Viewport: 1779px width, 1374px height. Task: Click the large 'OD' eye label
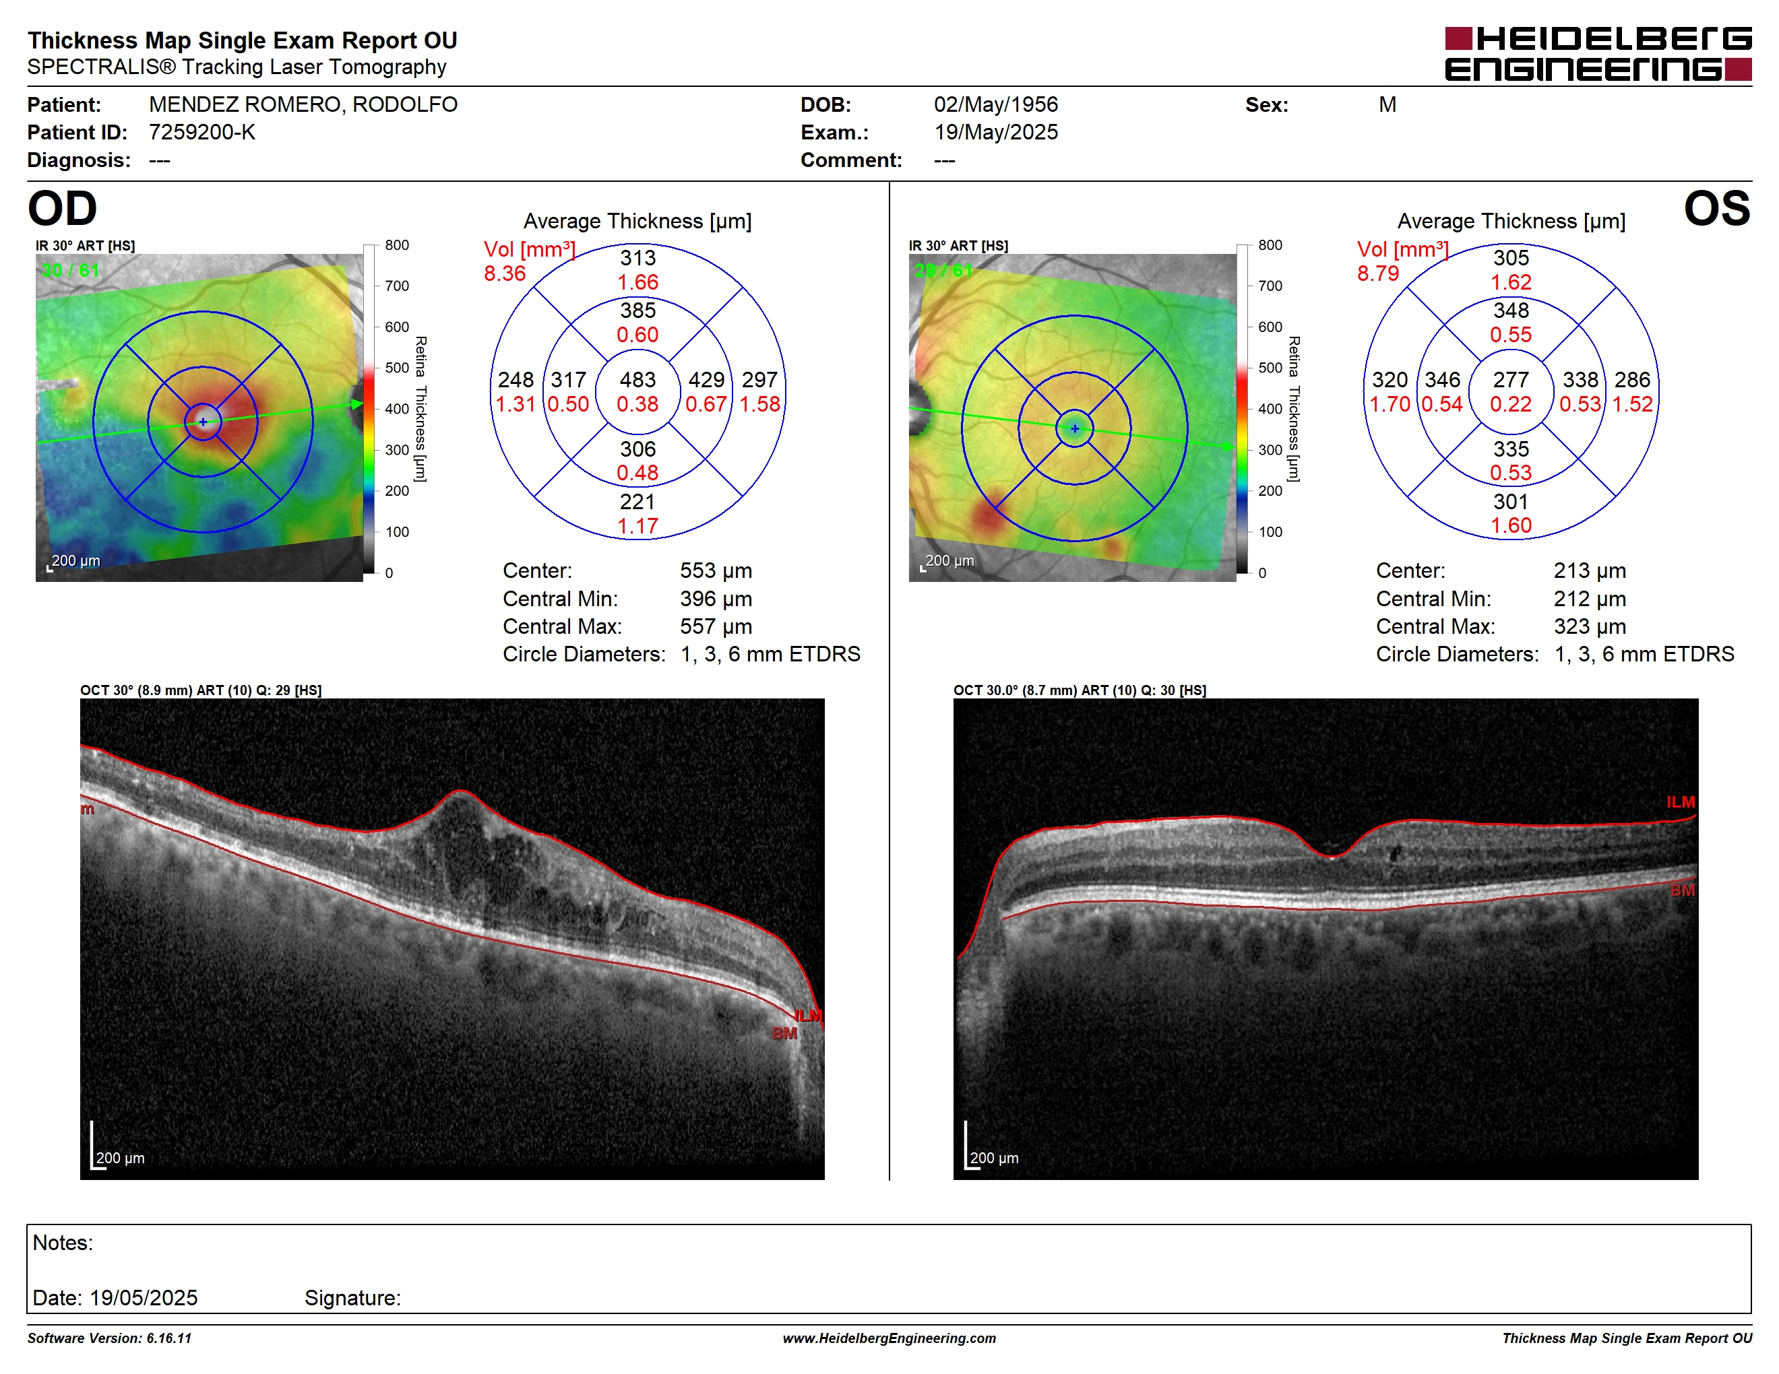(63, 208)
